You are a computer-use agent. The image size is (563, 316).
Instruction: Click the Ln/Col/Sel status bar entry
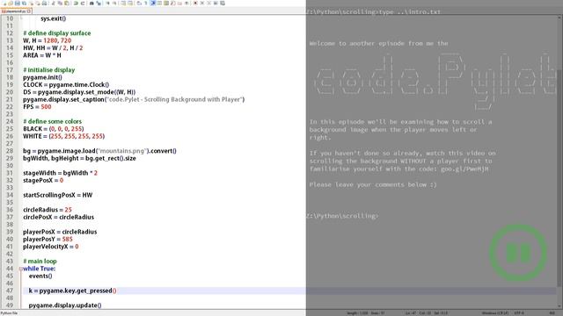coord(427,313)
